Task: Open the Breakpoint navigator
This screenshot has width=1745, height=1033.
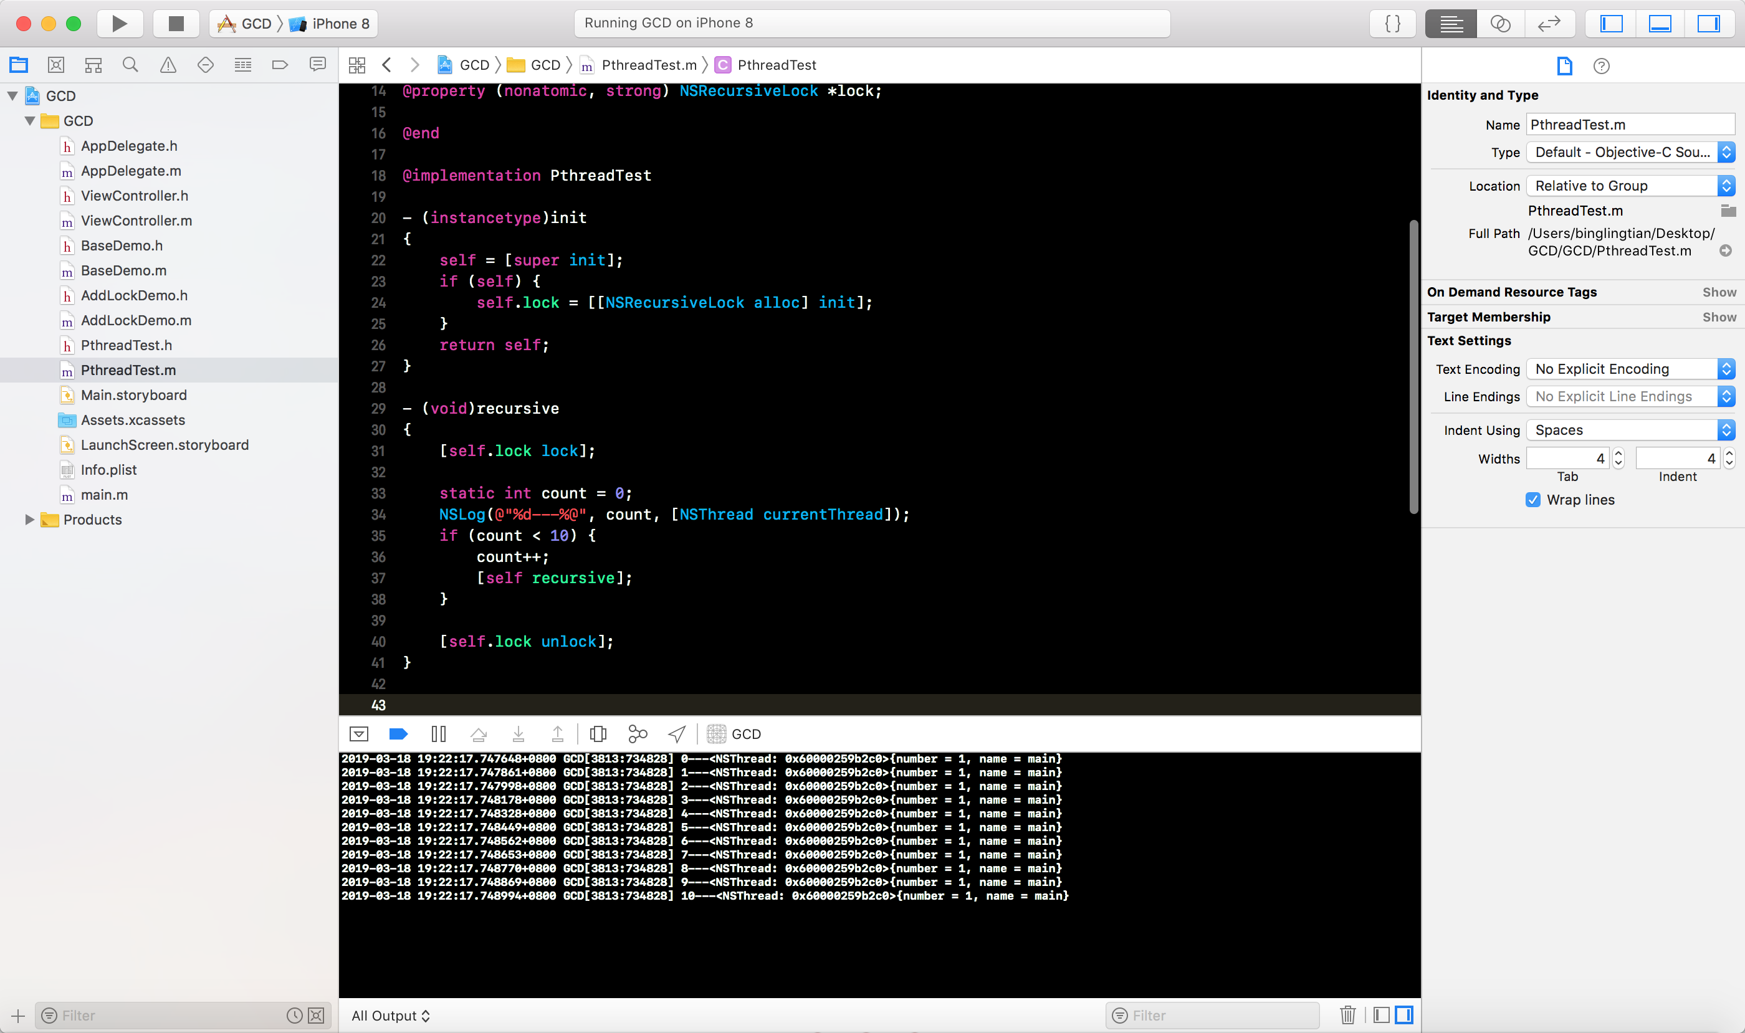Action: click(280, 65)
